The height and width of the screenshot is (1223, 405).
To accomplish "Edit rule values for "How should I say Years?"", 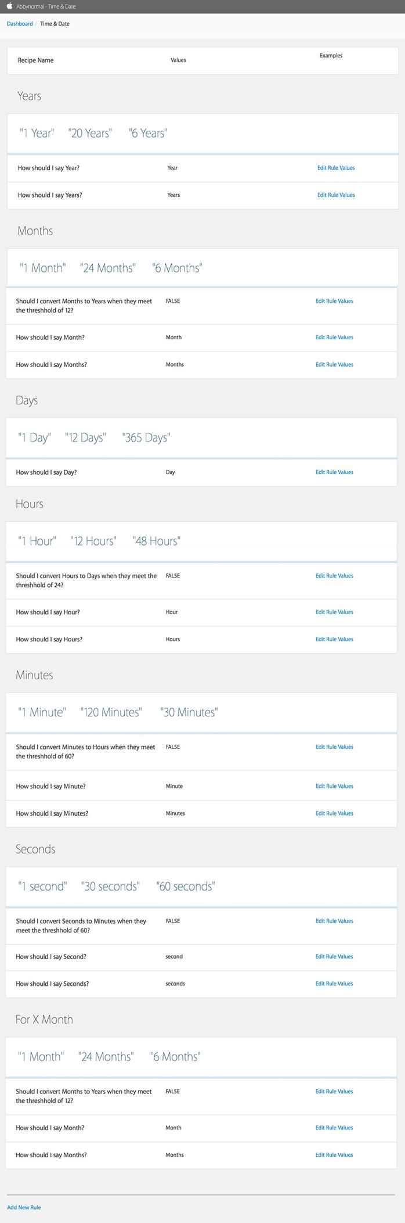I will coord(335,195).
